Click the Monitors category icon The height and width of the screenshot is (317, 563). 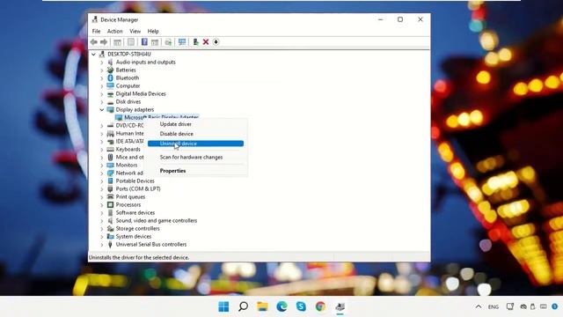pyautogui.click(x=110, y=165)
